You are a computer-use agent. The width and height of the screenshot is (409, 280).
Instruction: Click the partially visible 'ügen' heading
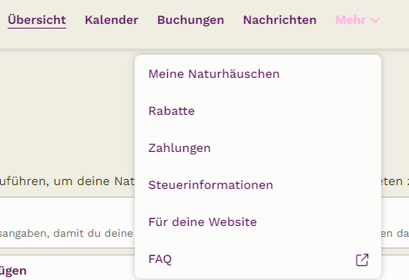click(13, 271)
